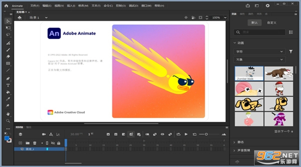301x167 pixels.
Task: Click the layer depth graph icon
Action: 58,134
